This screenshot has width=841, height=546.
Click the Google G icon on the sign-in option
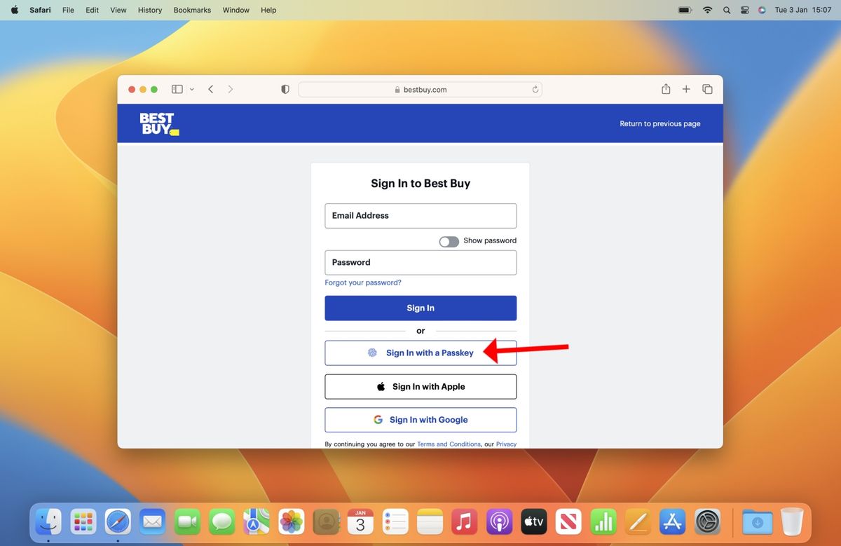(377, 419)
